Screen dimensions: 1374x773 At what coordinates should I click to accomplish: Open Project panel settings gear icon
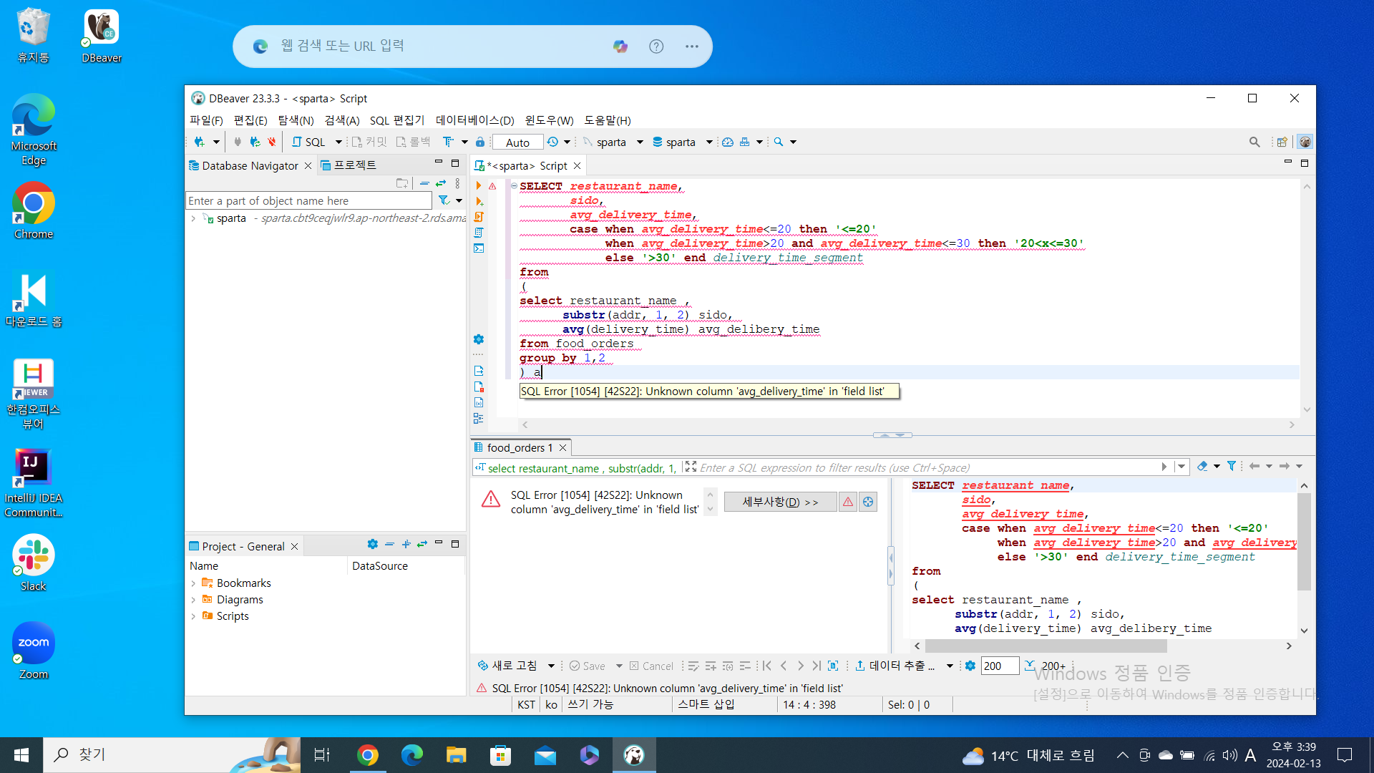coord(372,544)
